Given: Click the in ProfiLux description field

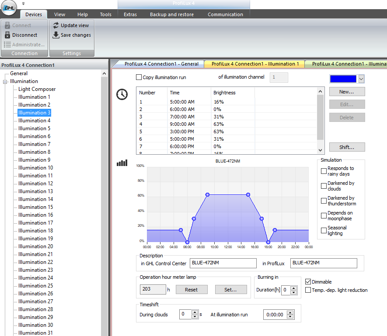Looking at the screenshot, I should pos(324,263).
